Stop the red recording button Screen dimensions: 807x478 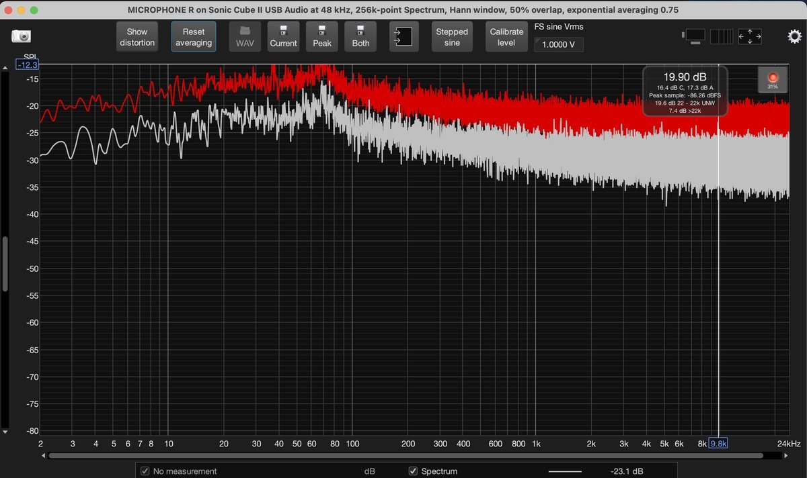coord(773,80)
